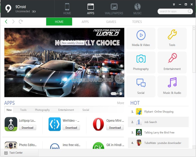Click the Unconnected status text
196x157 pixels.
(x=23, y=11)
